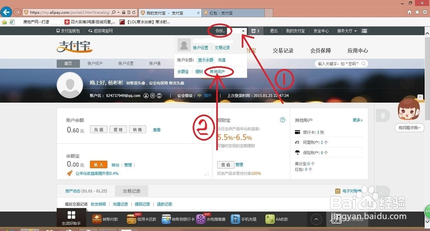
Task: Click the 查看 button under 招财宝
Action: 226,164
